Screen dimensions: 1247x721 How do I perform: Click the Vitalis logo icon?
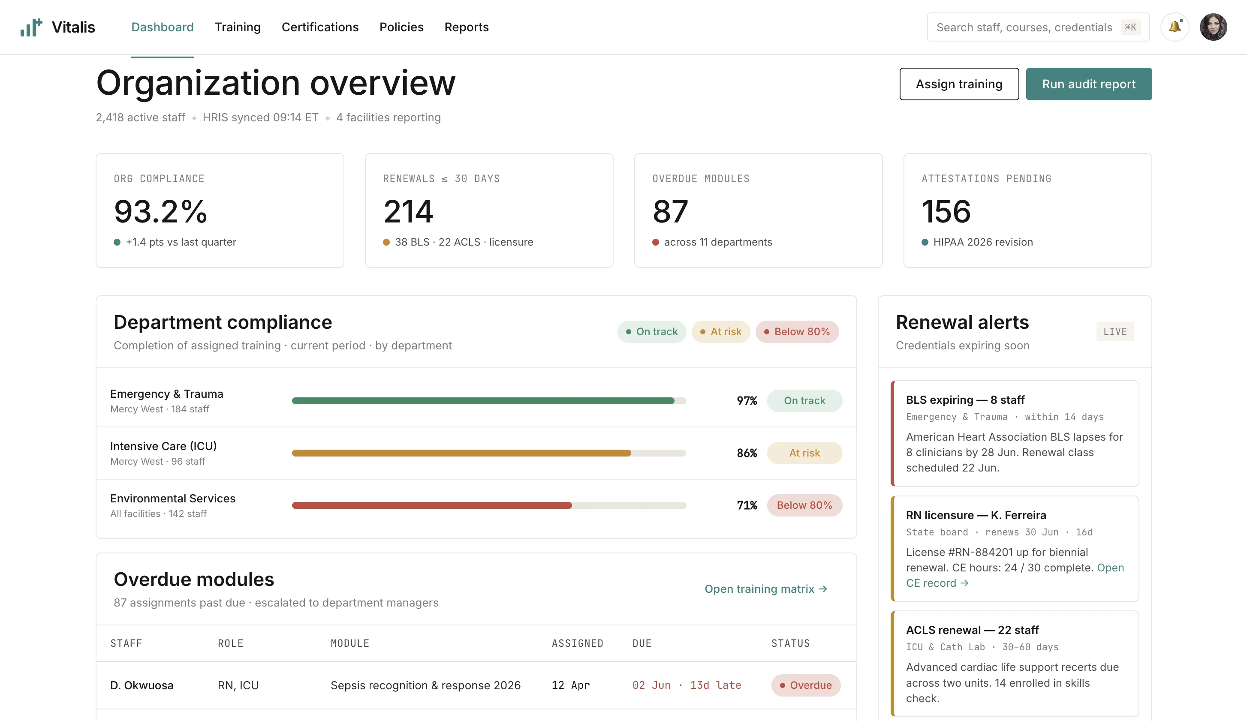coord(31,27)
